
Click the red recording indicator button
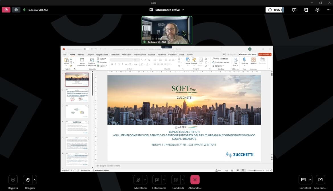[x=6, y=10]
